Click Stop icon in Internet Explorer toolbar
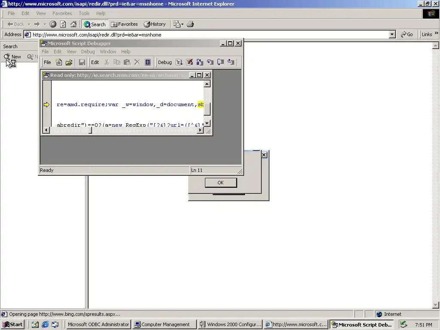The height and width of the screenshot is (330, 440). [53, 24]
